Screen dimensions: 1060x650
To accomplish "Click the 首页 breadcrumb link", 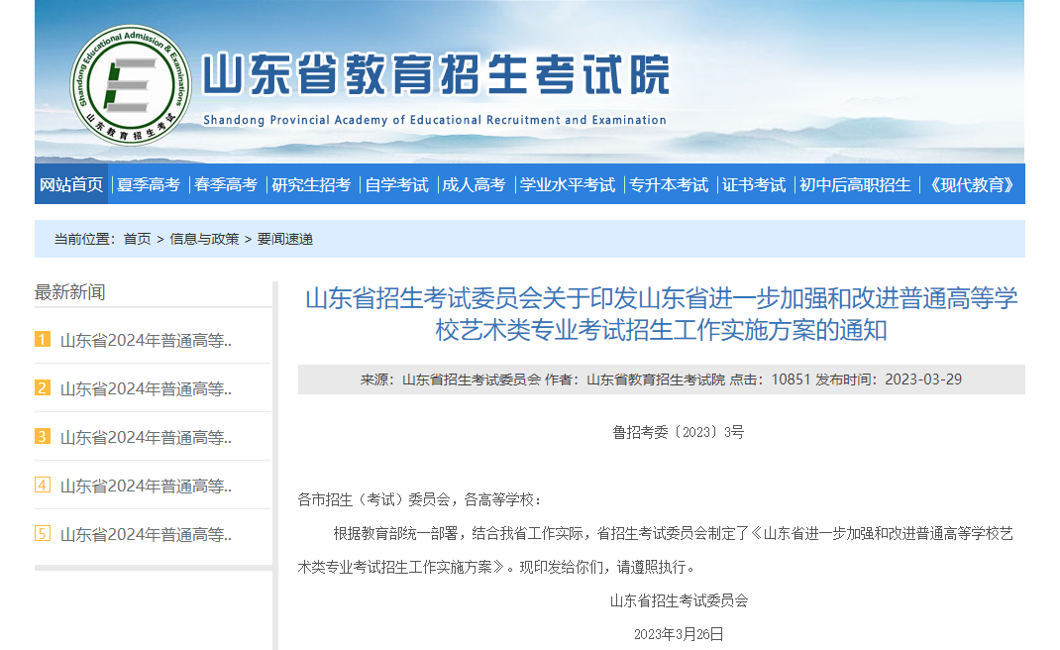I will 137,238.
